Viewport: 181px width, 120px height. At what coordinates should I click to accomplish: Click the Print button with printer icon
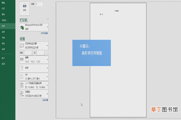(24, 8)
